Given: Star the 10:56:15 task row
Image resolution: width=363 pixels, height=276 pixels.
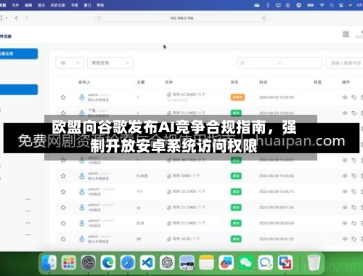Looking at the screenshot, I should (63, 192).
